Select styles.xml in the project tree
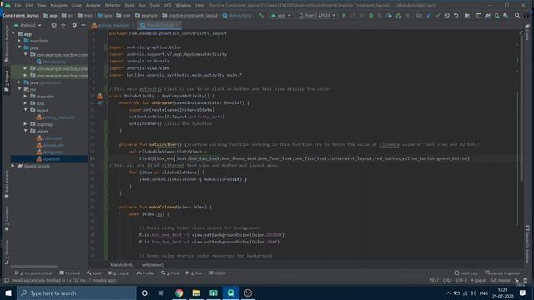The width and height of the screenshot is (534, 300). [49, 159]
